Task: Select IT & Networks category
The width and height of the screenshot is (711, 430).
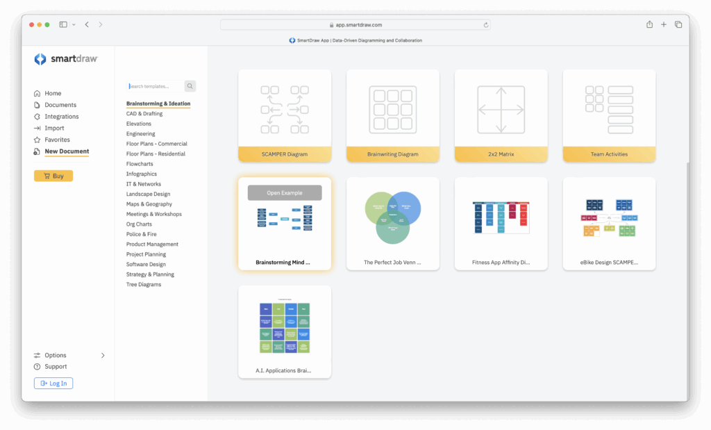Action: (143, 184)
